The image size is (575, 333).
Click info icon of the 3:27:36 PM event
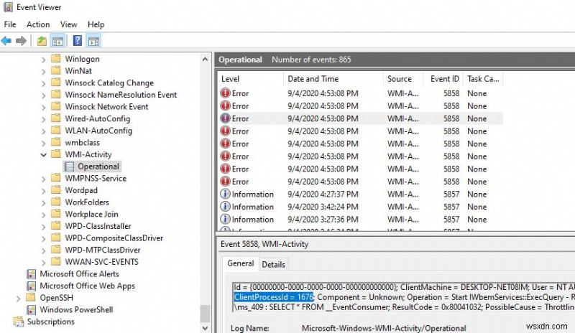click(x=225, y=219)
